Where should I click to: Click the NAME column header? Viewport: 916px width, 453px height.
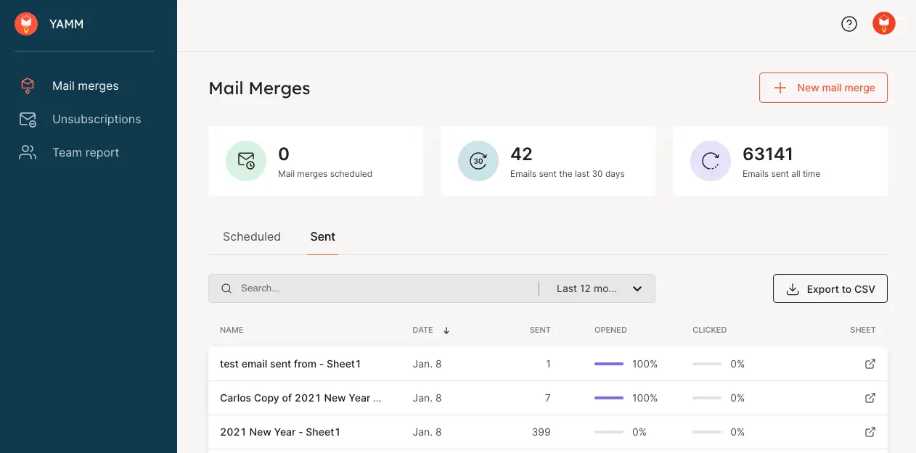pos(232,330)
